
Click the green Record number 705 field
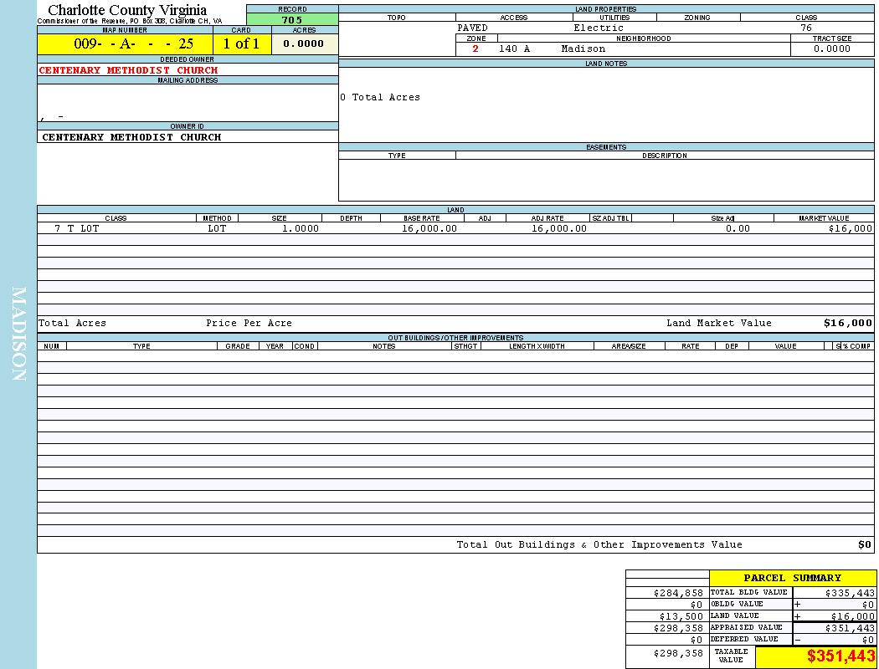coord(292,20)
